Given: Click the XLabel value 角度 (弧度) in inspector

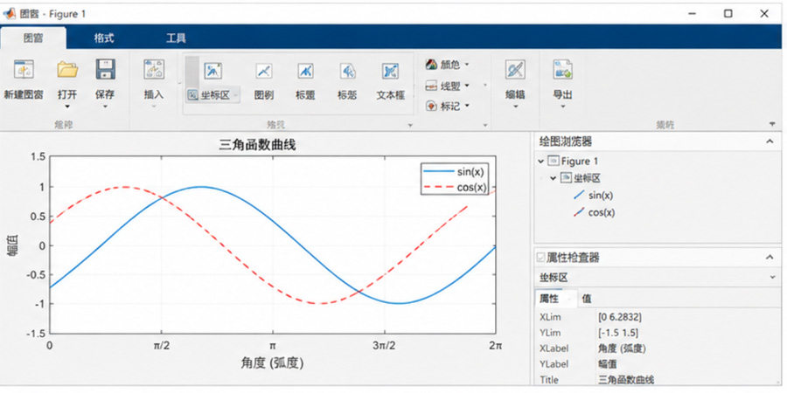Looking at the screenshot, I should pyautogui.click(x=622, y=348).
